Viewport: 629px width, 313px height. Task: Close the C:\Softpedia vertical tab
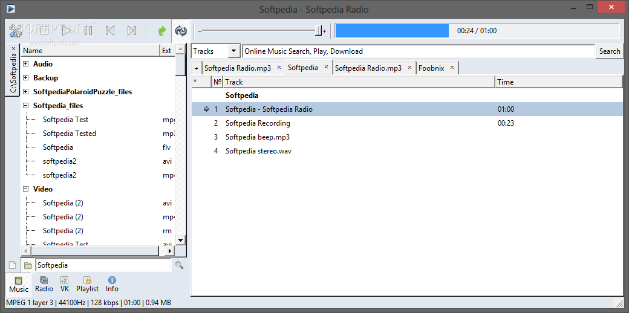point(13,48)
